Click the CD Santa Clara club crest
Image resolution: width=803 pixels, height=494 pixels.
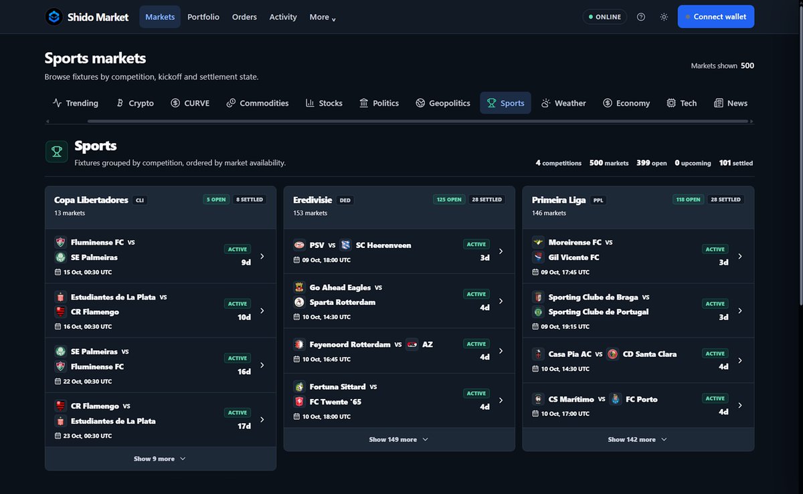click(x=612, y=354)
